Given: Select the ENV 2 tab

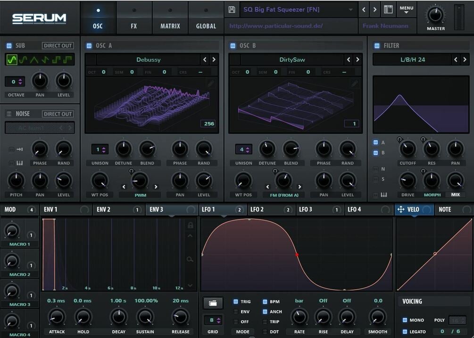Looking at the screenshot, I should tap(118, 209).
